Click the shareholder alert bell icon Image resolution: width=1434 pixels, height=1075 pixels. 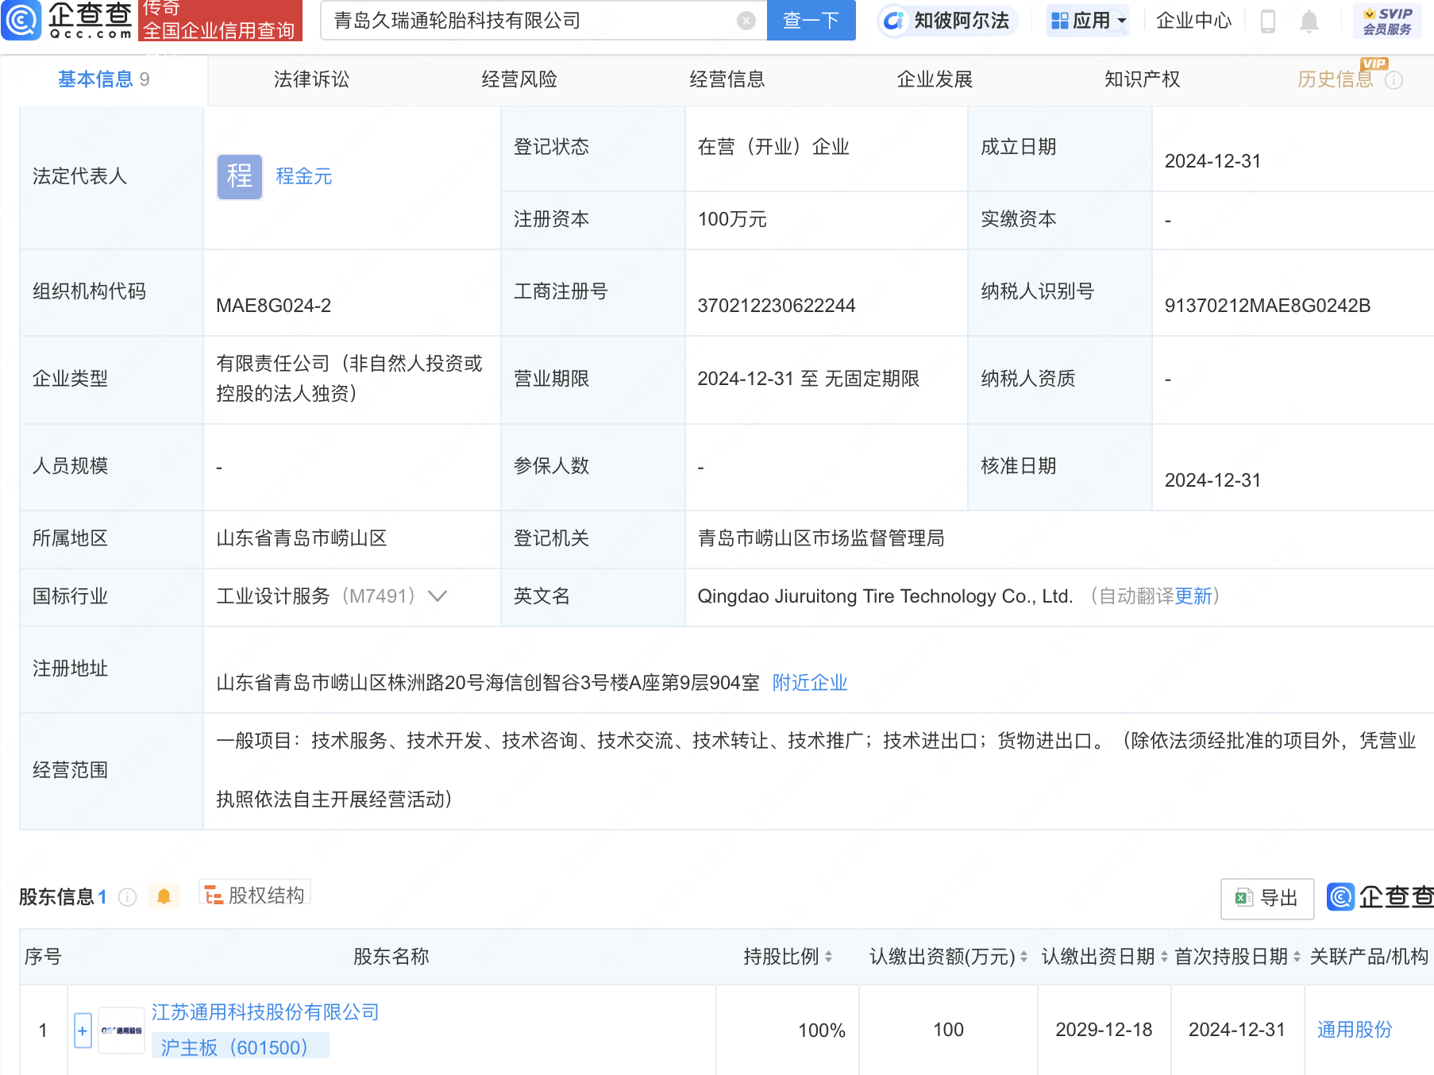(x=164, y=896)
